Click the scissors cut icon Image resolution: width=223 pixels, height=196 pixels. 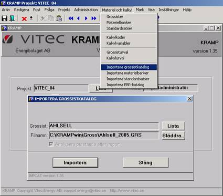pos(43,18)
